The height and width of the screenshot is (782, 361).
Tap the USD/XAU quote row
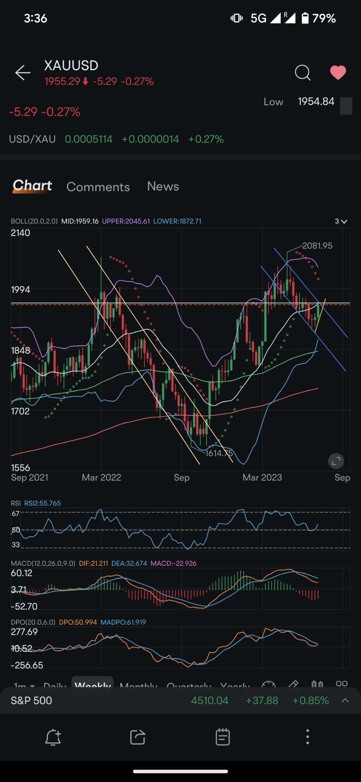(116, 139)
